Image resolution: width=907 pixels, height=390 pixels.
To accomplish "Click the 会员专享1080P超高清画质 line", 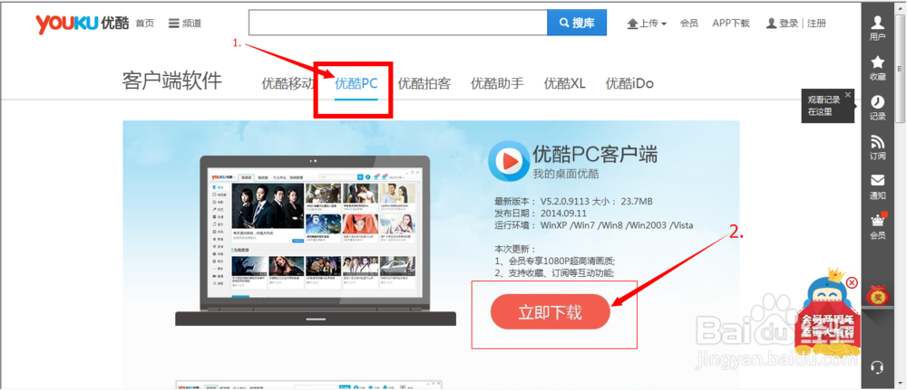I will [555, 262].
